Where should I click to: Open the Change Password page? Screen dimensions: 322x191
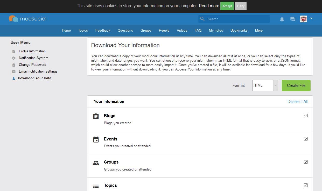click(32, 65)
